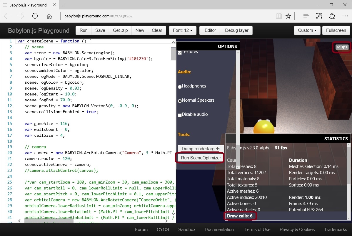
Task: Click 'scene.collisionsEnabled = true;' code line
Action: (61, 112)
